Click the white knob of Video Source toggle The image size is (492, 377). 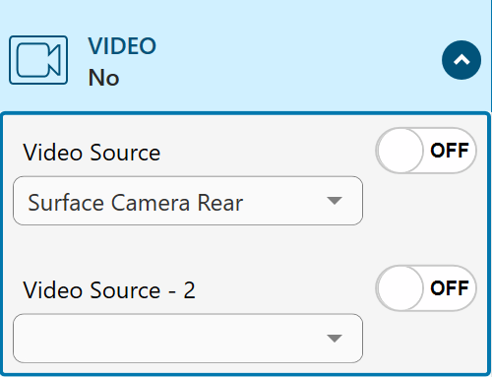(400, 151)
